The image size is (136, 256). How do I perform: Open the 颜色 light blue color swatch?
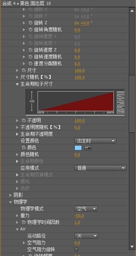click(x=78, y=148)
